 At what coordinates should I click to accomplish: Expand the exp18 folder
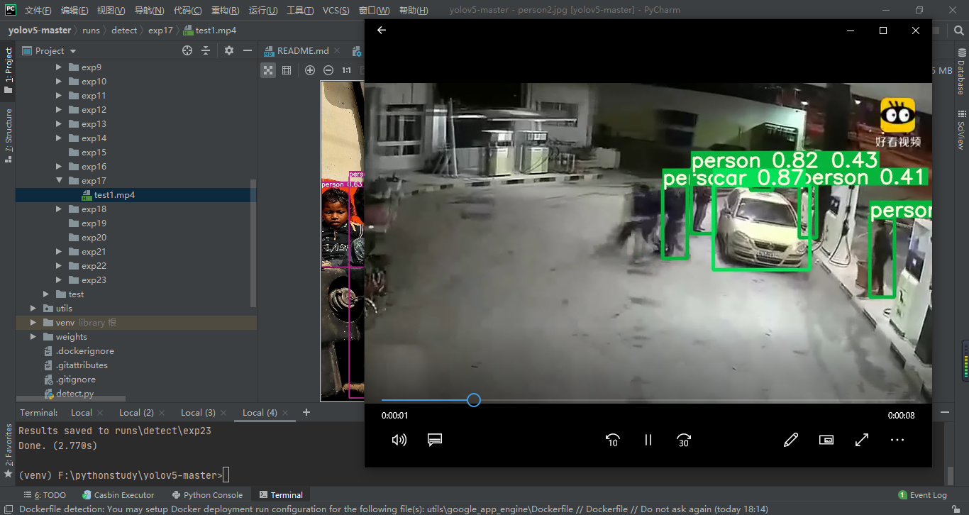coord(59,209)
